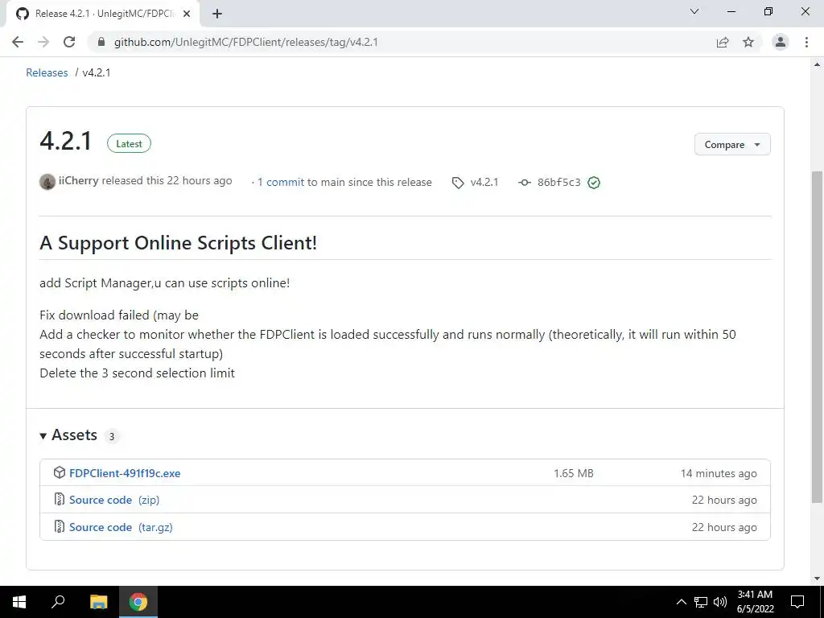Click the v4.2.1 tag icon
This screenshot has height=618, width=824.
pos(458,183)
